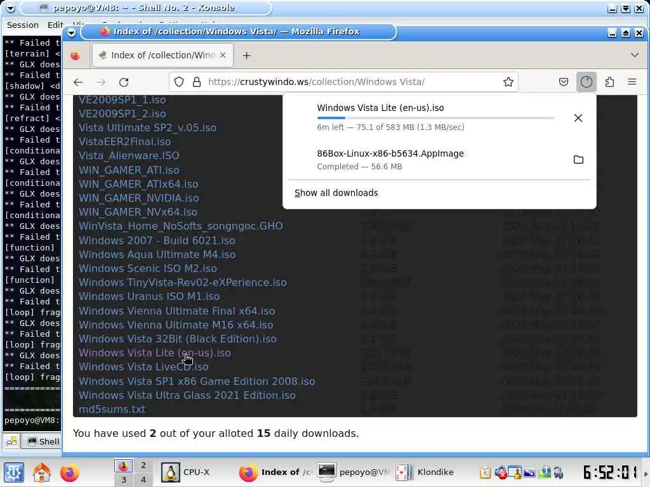The image size is (650, 487).
Task: Open Firefox window menu dropdown arrow
Action: click(71, 33)
